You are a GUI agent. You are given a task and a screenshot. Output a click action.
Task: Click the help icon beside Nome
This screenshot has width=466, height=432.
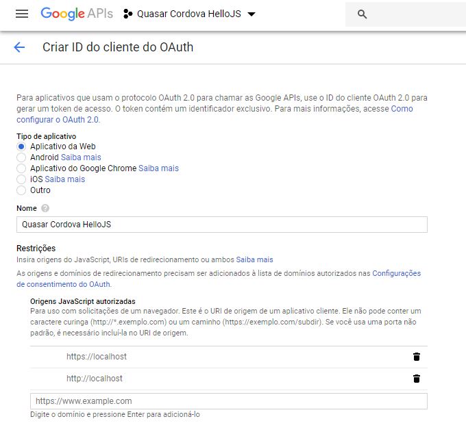[45, 208]
